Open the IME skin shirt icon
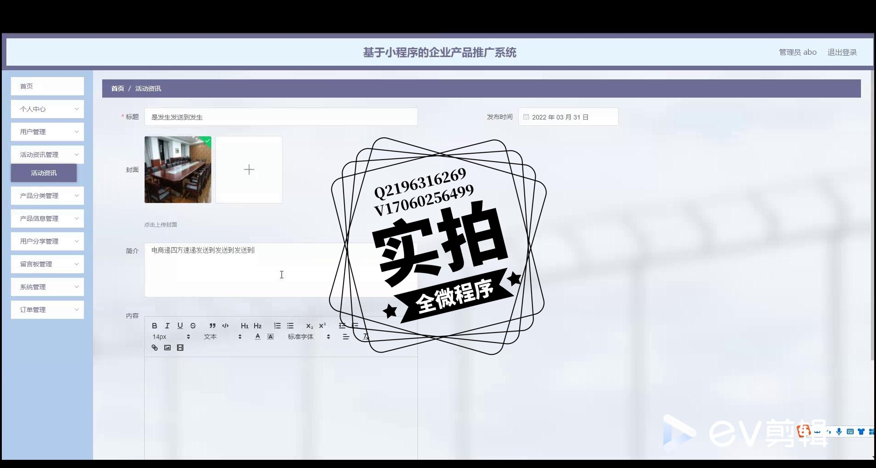Image resolution: width=876 pixels, height=468 pixels. pyautogui.click(x=861, y=432)
